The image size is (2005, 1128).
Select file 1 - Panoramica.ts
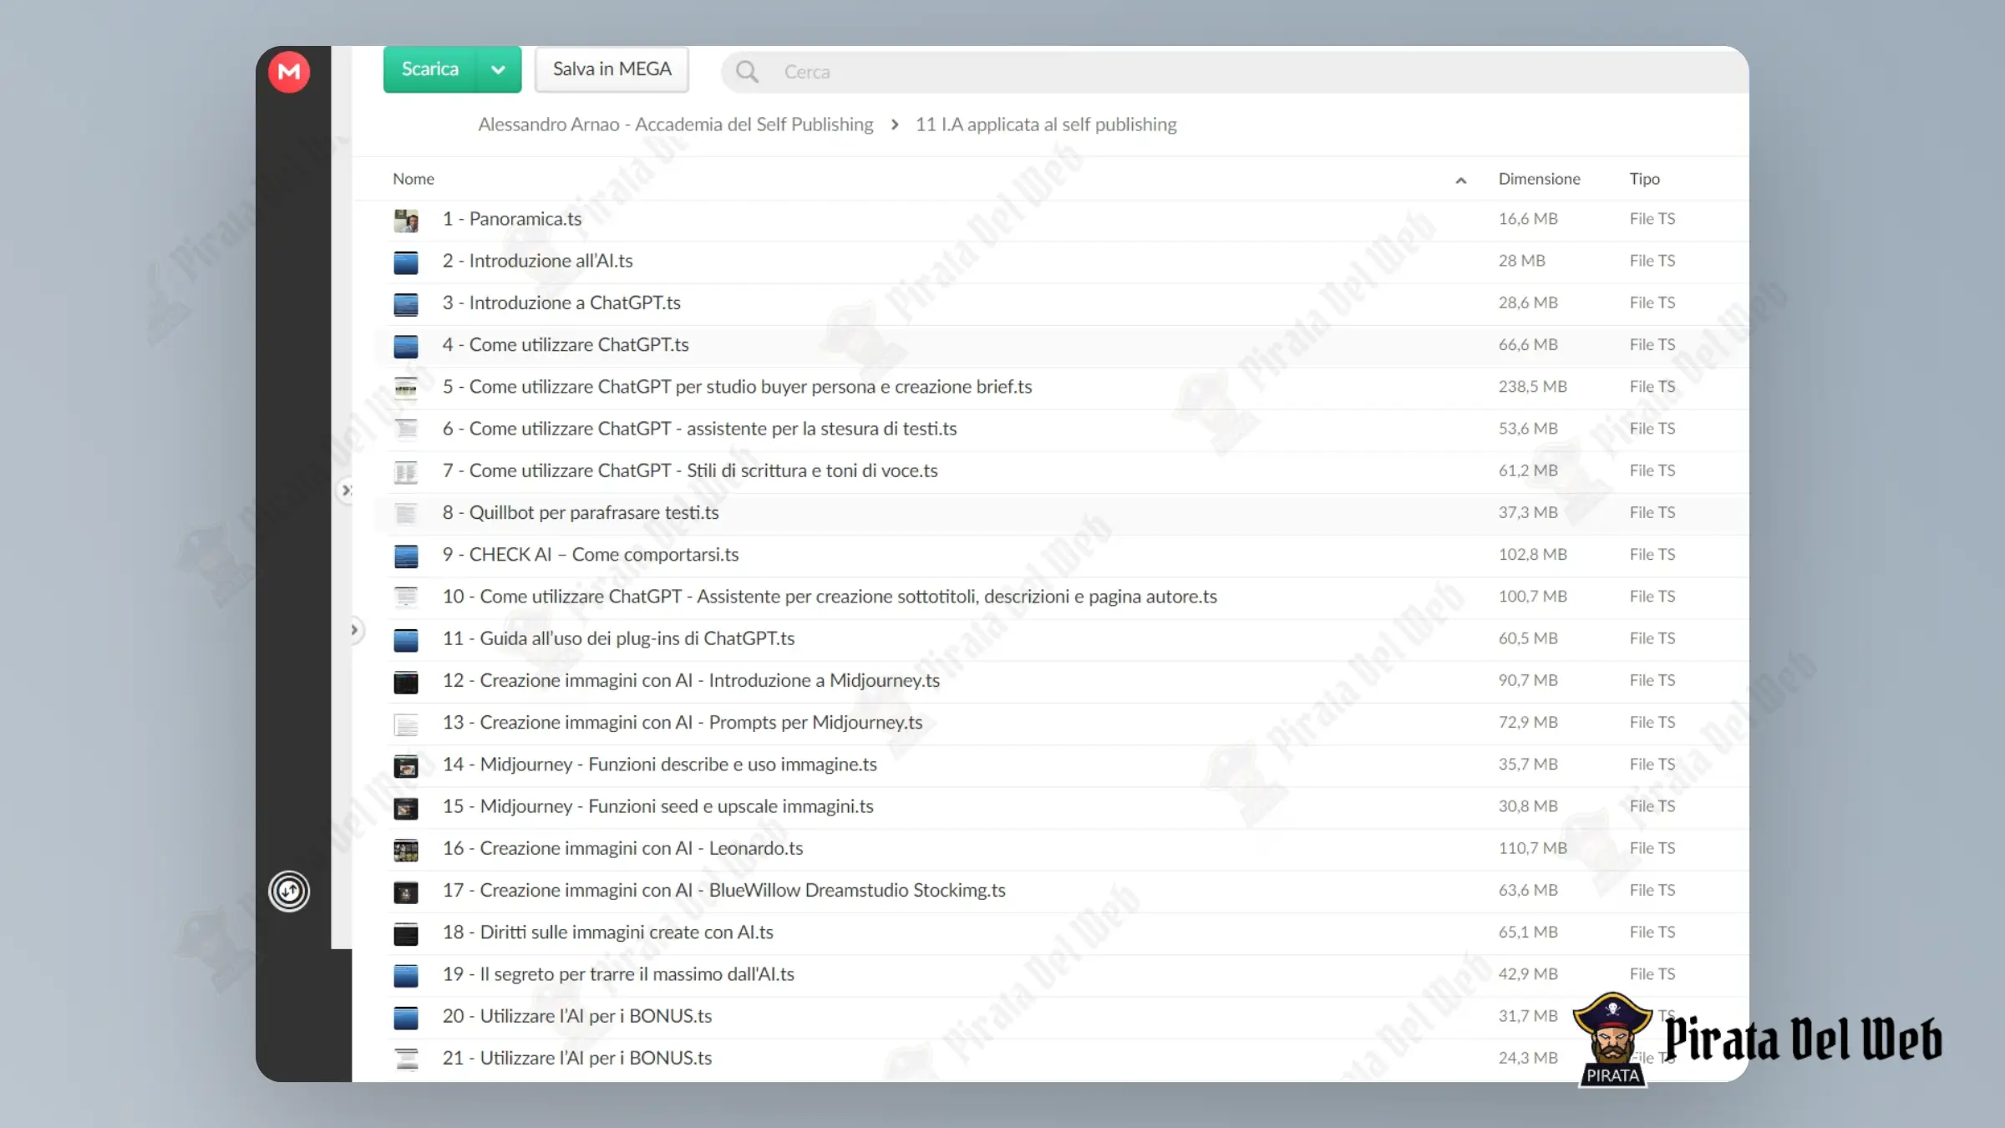[x=512, y=219]
